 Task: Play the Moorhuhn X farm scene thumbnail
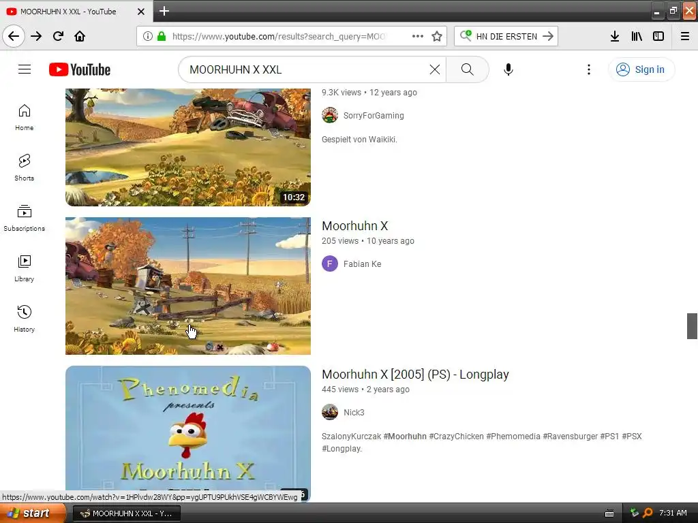188,286
